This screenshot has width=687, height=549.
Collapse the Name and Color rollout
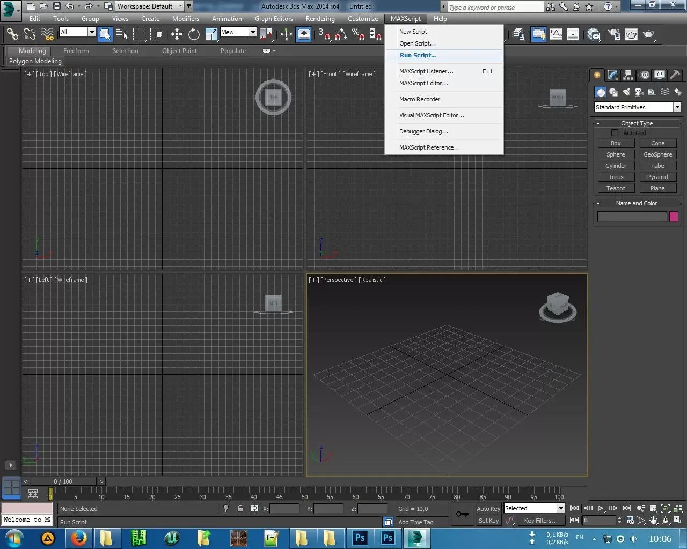coord(637,203)
